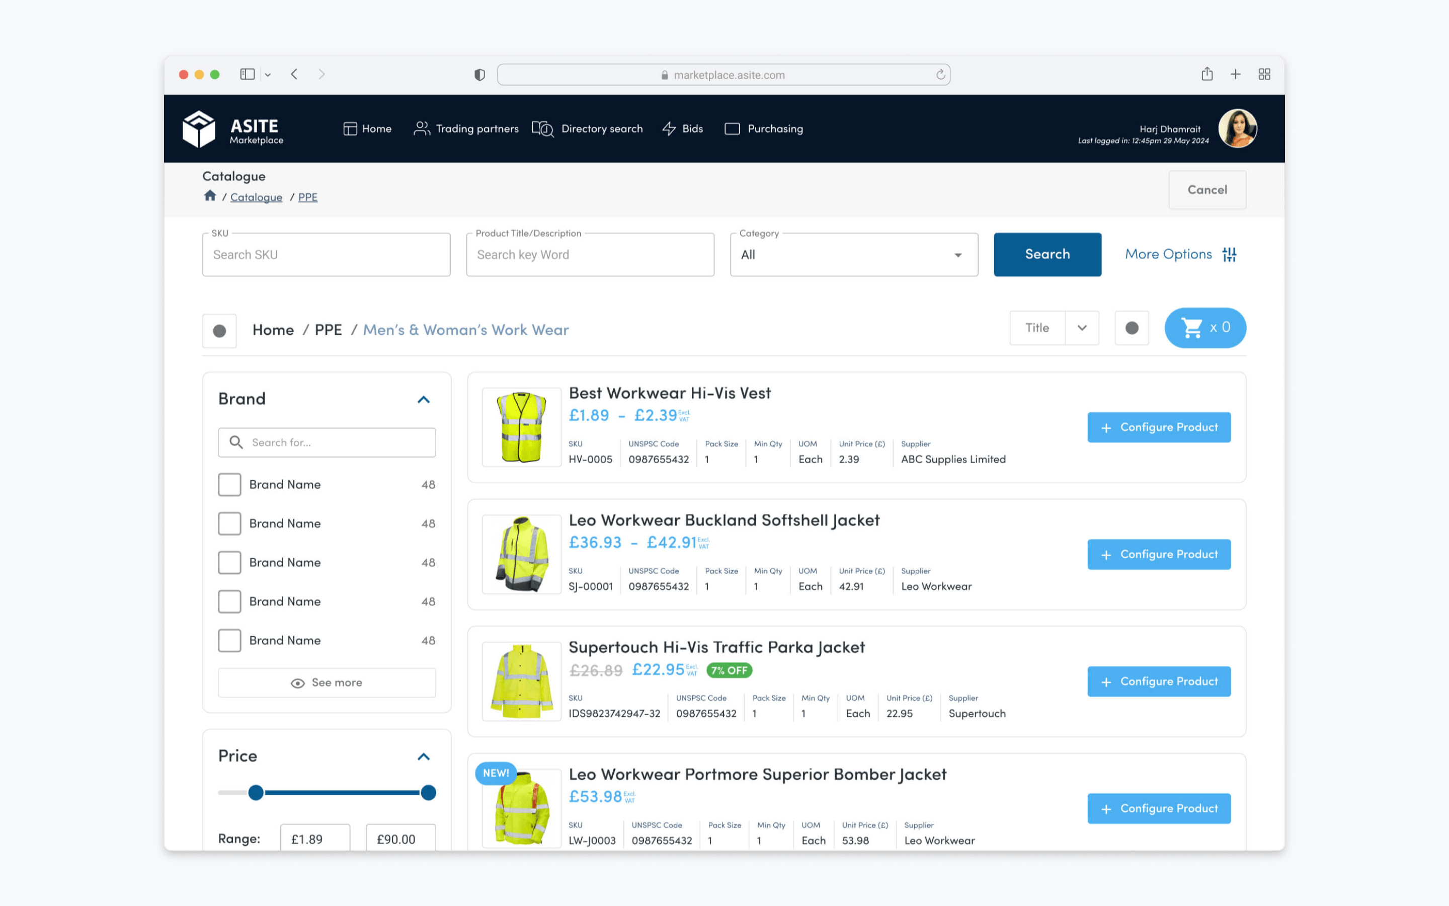Click the Hi-Vis Vest product thumbnail
This screenshot has height=906, width=1449.
[522, 427]
